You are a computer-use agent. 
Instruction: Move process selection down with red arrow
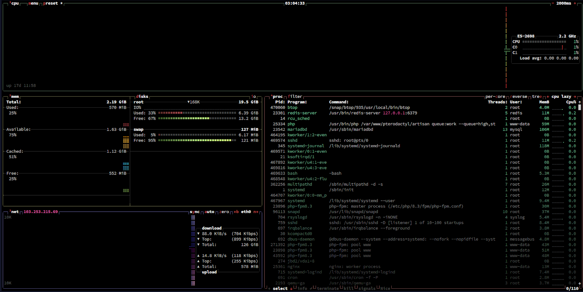[x=291, y=289]
